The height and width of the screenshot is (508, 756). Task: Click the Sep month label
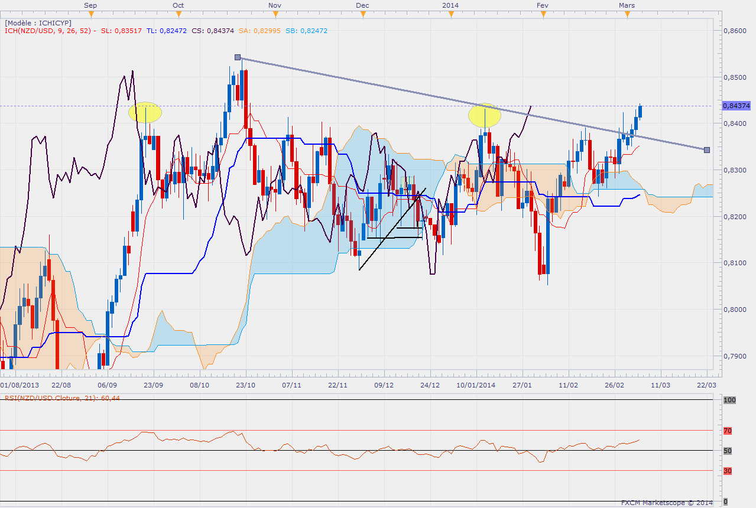pos(90,5)
